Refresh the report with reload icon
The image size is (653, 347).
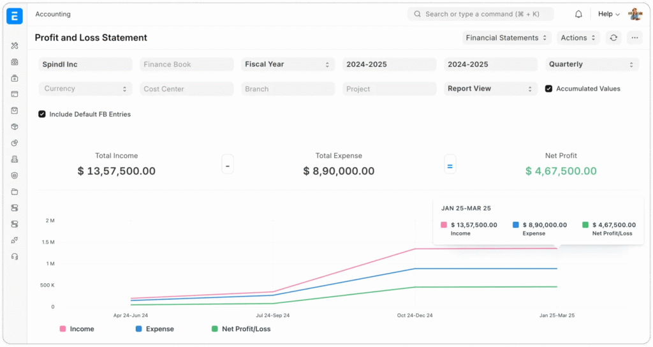pos(613,38)
